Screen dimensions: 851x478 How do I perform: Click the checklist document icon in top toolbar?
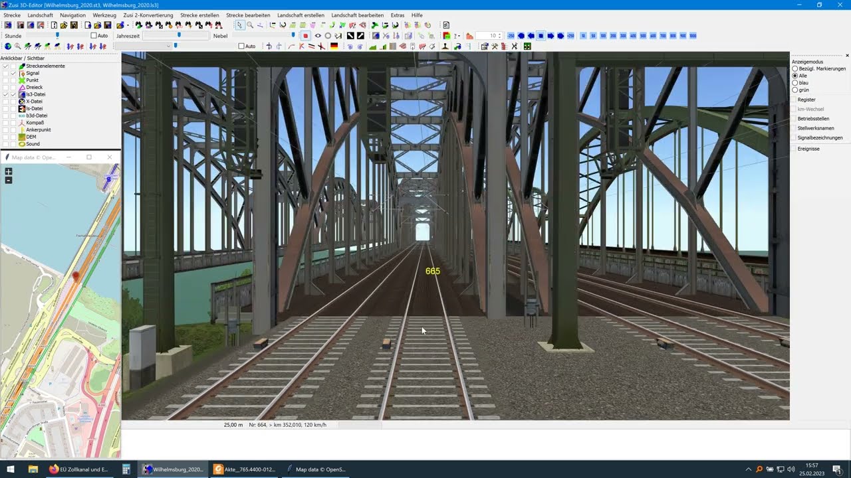click(x=446, y=25)
